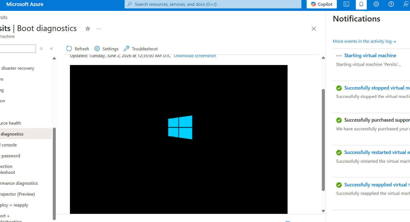Click the VM boot screenshot image
This screenshot has width=410, height=222.
click(179, 139)
